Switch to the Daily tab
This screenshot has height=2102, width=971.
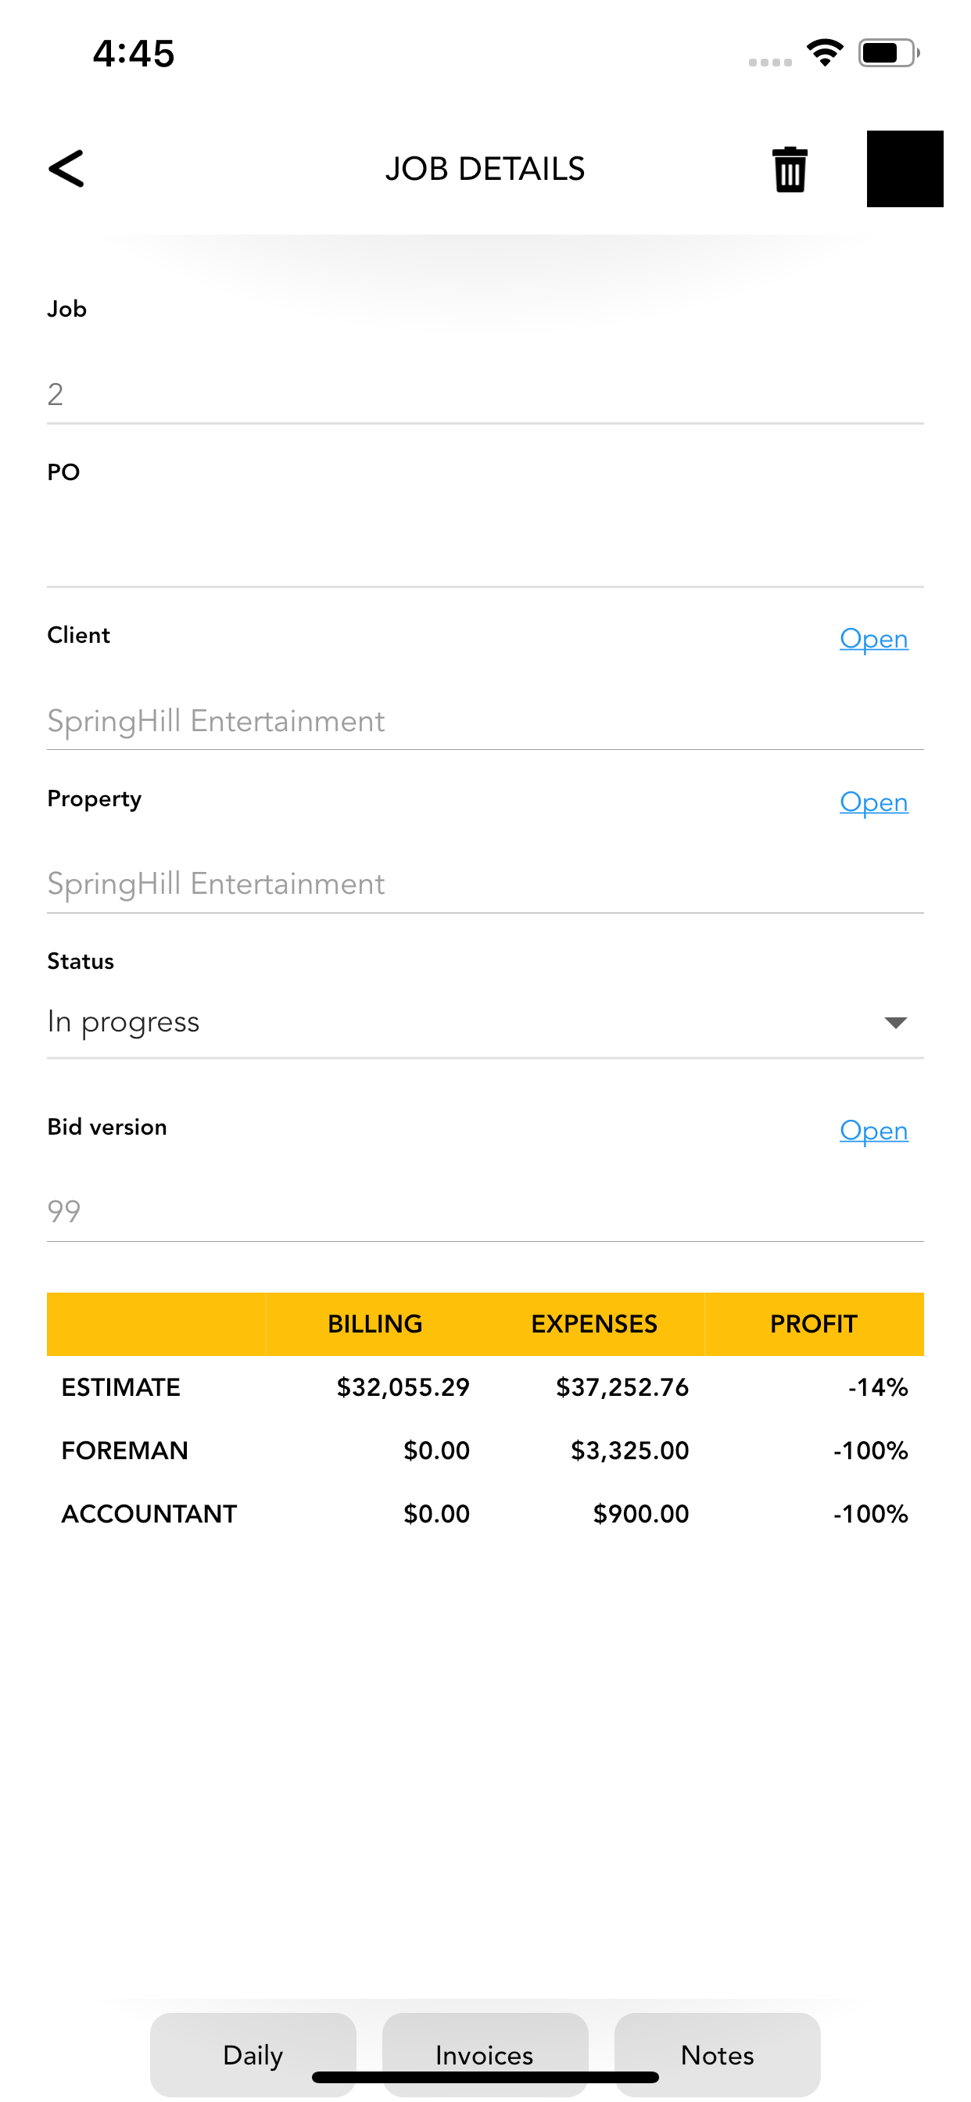pos(253,2053)
